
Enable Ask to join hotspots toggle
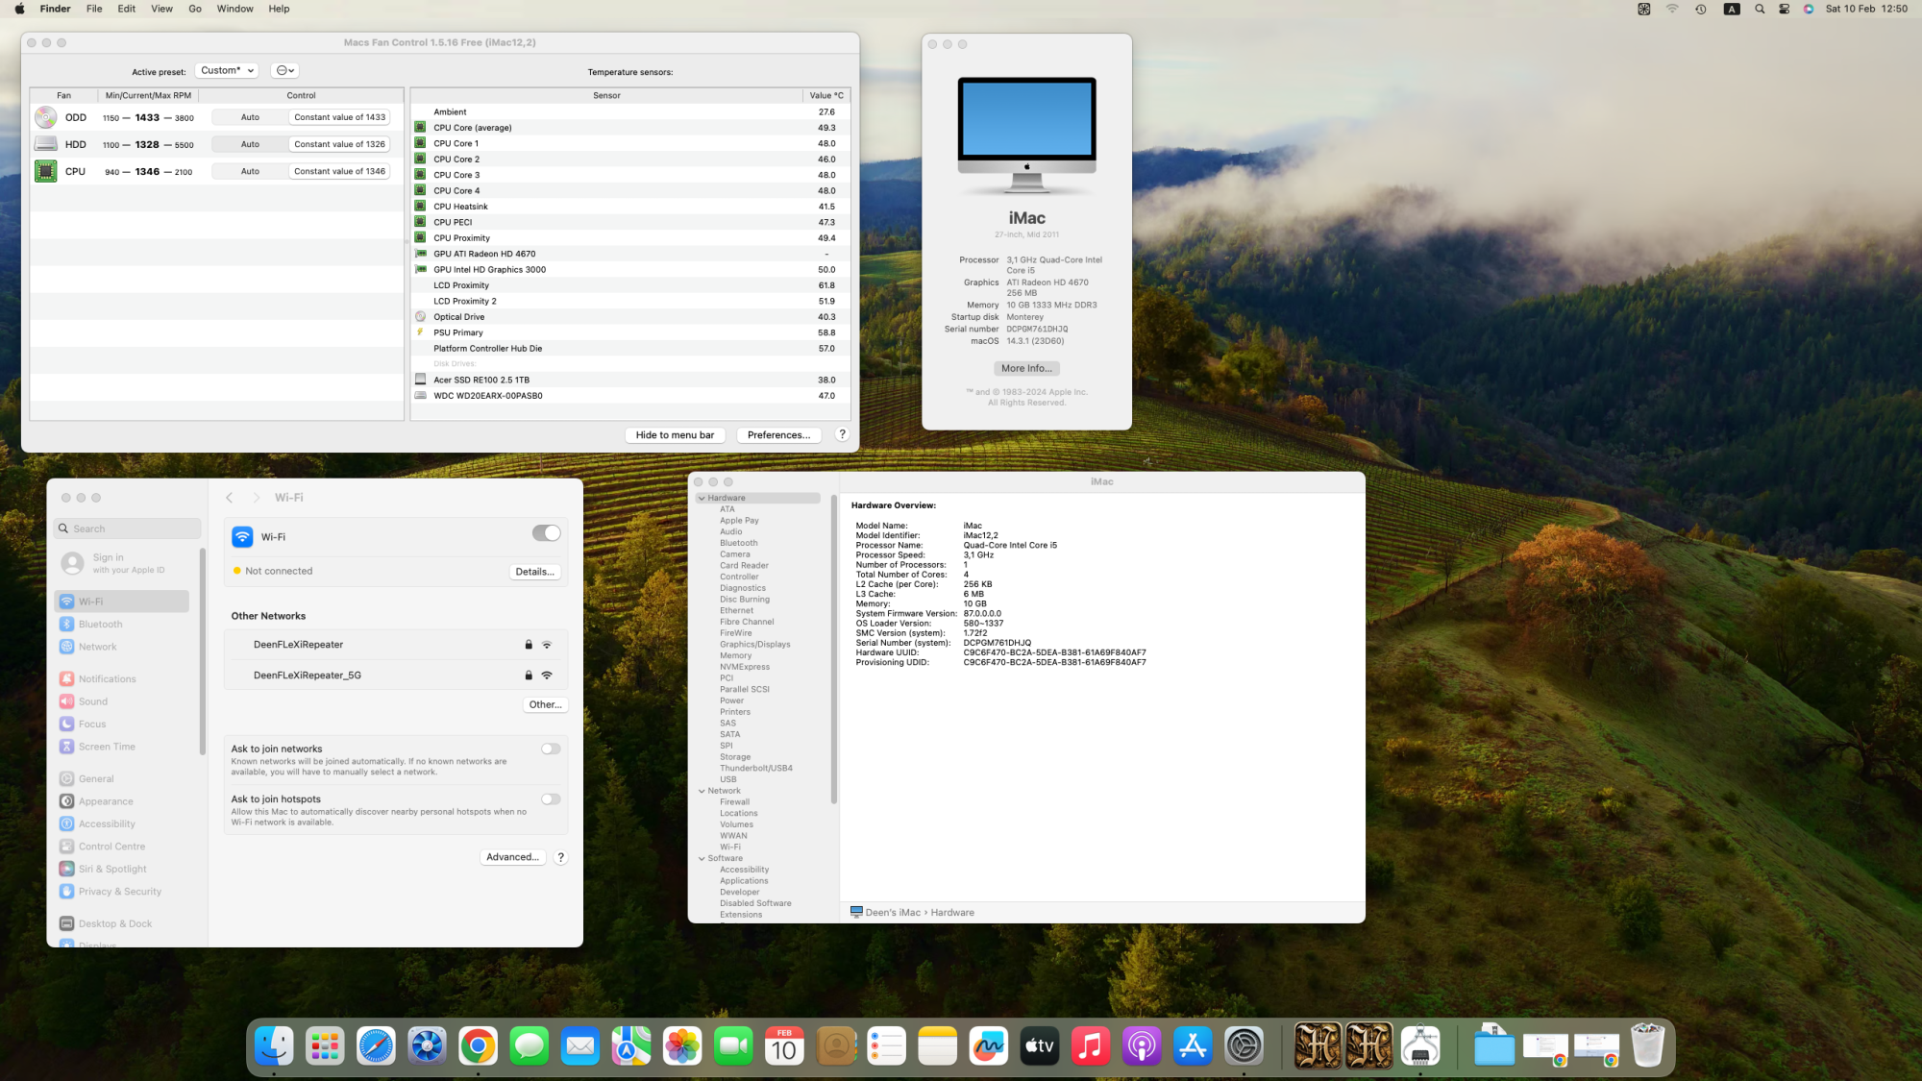[551, 799]
